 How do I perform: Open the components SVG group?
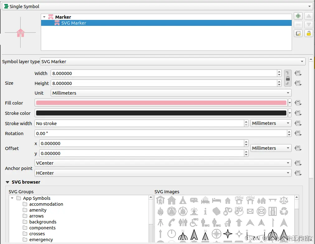pos(42,228)
